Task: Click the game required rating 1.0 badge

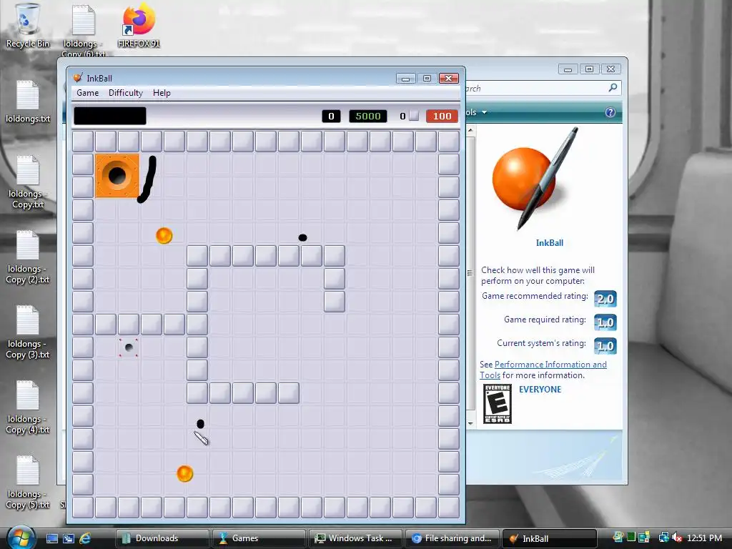Action: pos(605,322)
